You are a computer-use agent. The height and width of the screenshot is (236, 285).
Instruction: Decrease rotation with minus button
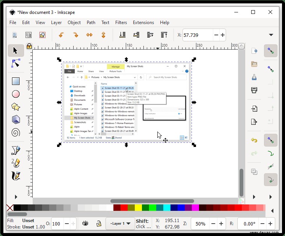[262, 224]
